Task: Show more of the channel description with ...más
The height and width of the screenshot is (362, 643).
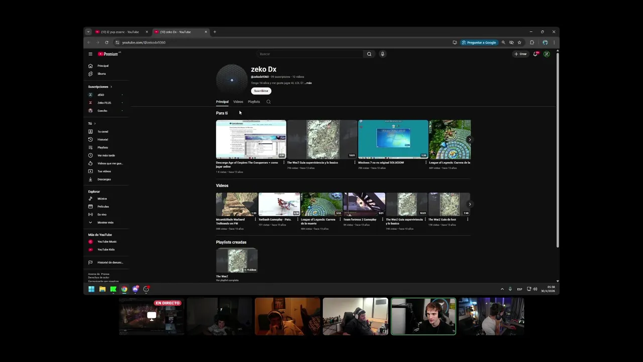Action: [308, 83]
